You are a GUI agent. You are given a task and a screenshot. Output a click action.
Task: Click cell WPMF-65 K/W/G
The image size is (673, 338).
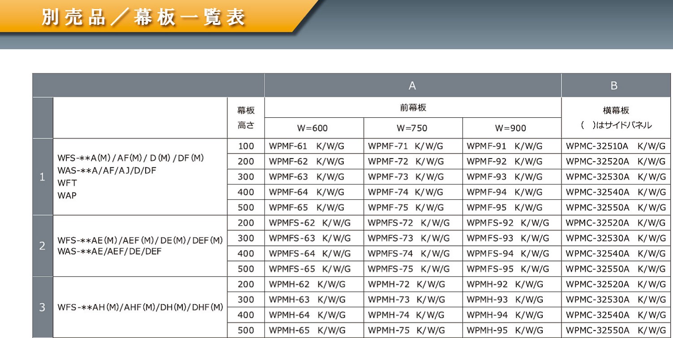click(314, 207)
